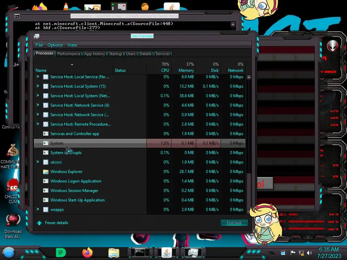
Task: Switch to the Performance tab
Action: (x=69, y=54)
